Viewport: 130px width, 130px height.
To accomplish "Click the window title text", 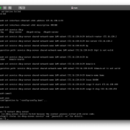I will tap(75, 8).
